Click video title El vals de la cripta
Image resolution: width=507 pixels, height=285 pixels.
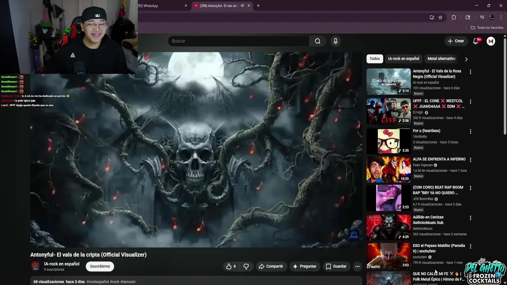[88, 255]
